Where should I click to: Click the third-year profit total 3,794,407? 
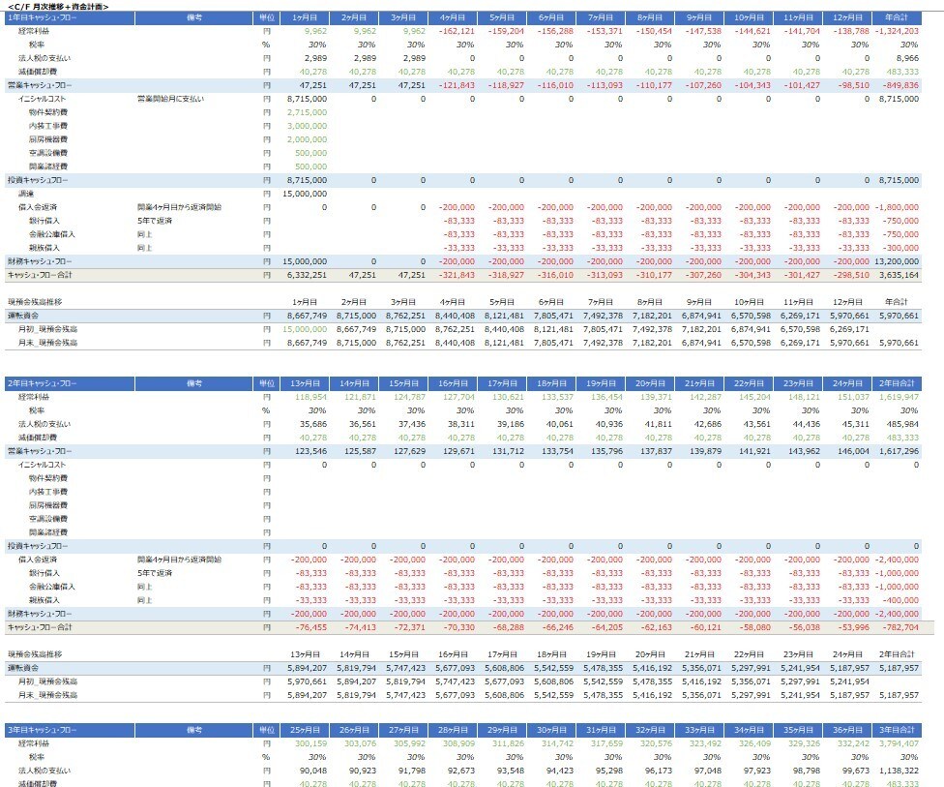tap(899, 744)
